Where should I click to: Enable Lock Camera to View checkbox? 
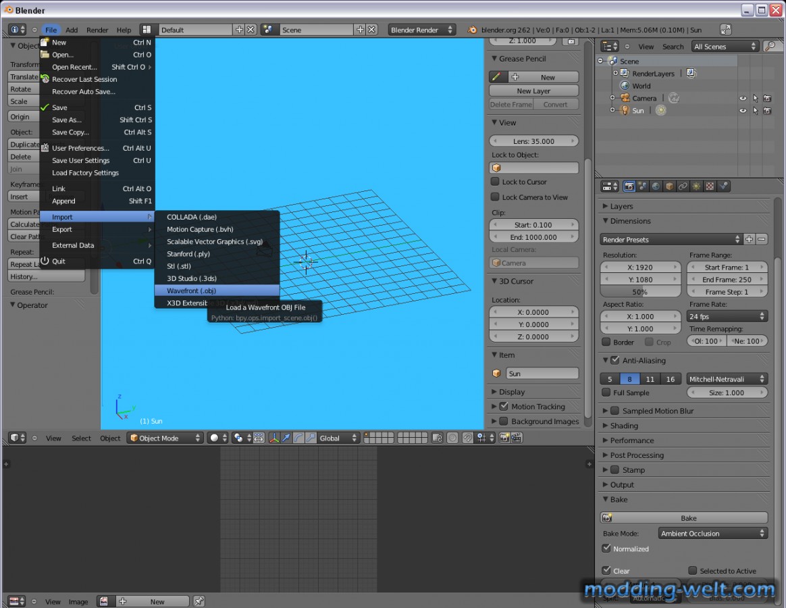point(495,197)
